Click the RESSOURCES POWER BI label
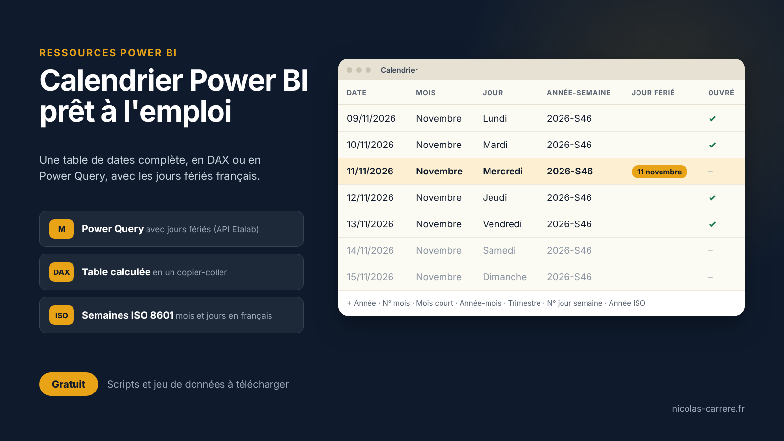The image size is (784, 441). (108, 53)
